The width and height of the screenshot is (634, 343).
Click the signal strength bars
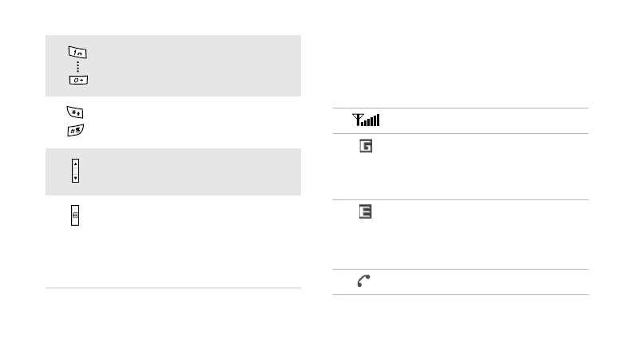pyautogui.click(x=371, y=120)
